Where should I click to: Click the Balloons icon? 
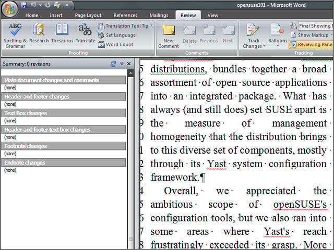pyautogui.click(x=277, y=29)
